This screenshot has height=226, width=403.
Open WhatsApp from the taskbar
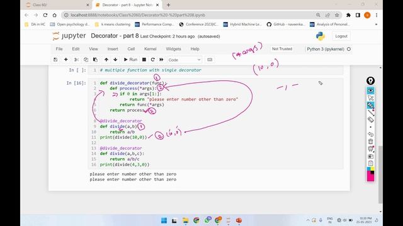click(x=207, y=220)
